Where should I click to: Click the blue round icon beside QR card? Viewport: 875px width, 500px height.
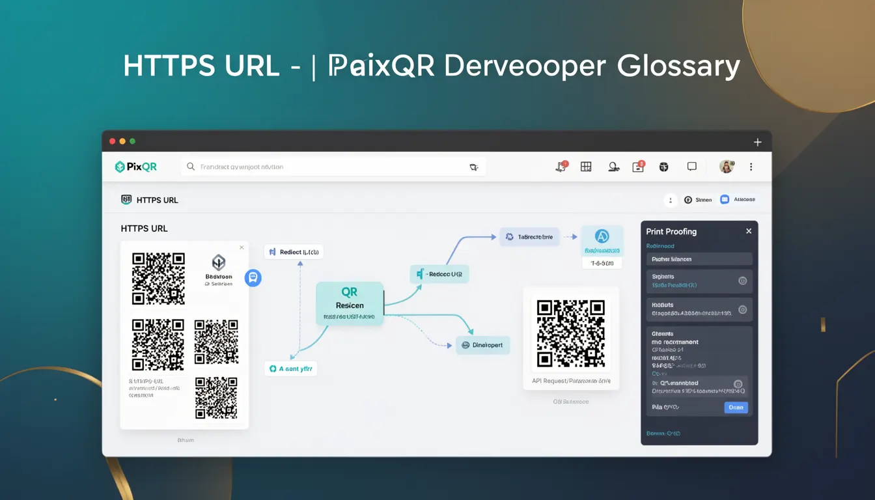(x=253, y=278)
